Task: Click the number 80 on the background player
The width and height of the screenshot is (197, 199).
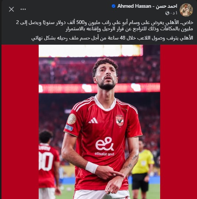Action: (46, 161)
